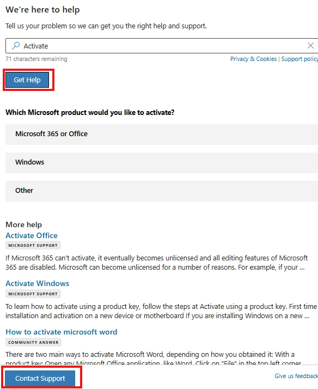Open the Activate Office article
Viewport: 318px width, 389px height.
tap(32, 235)
